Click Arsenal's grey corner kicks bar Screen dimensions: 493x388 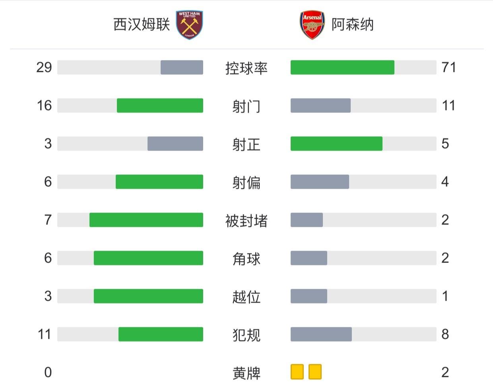coord(309,258)
